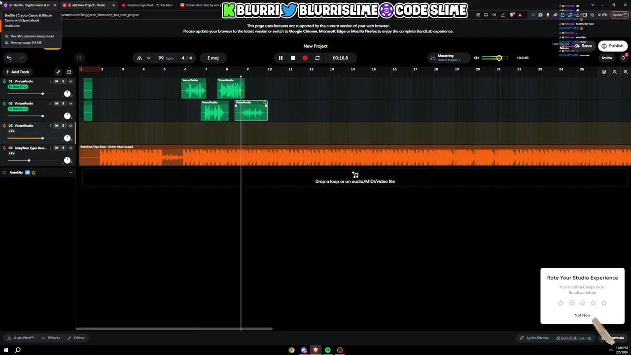631x355 pixels.
Task: Click the Save button
Action: click(x=583, y=46)
